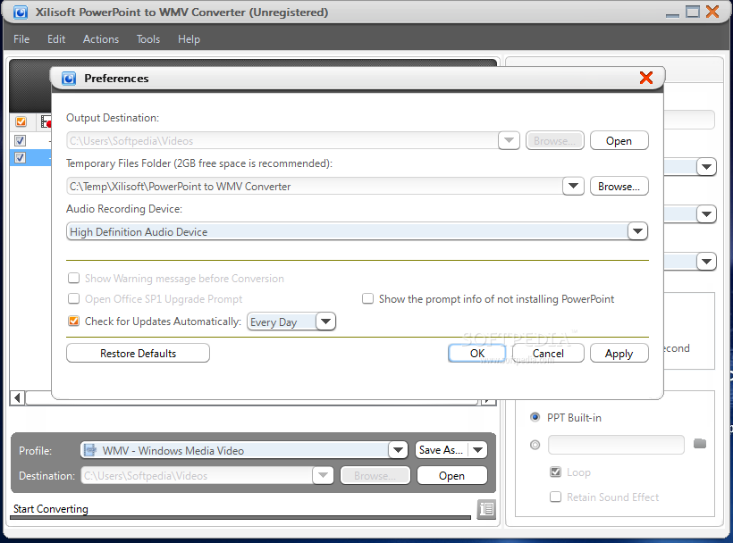This screenshot has height=543, width=733.
Task: Expand the third right-panel dropdown arrow
Action: click(x=706, y=262)
